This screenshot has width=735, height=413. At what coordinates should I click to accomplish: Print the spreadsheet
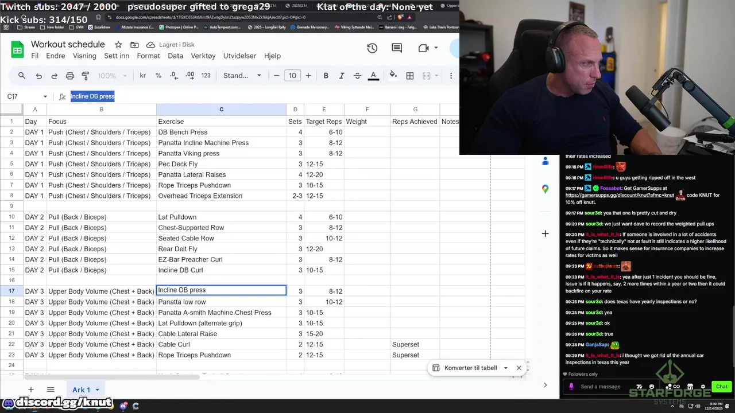70,76
